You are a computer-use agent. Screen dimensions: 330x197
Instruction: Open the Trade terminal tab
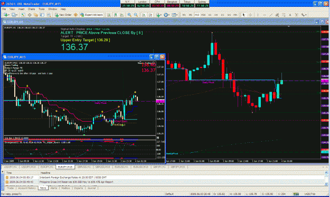point(11,188)
